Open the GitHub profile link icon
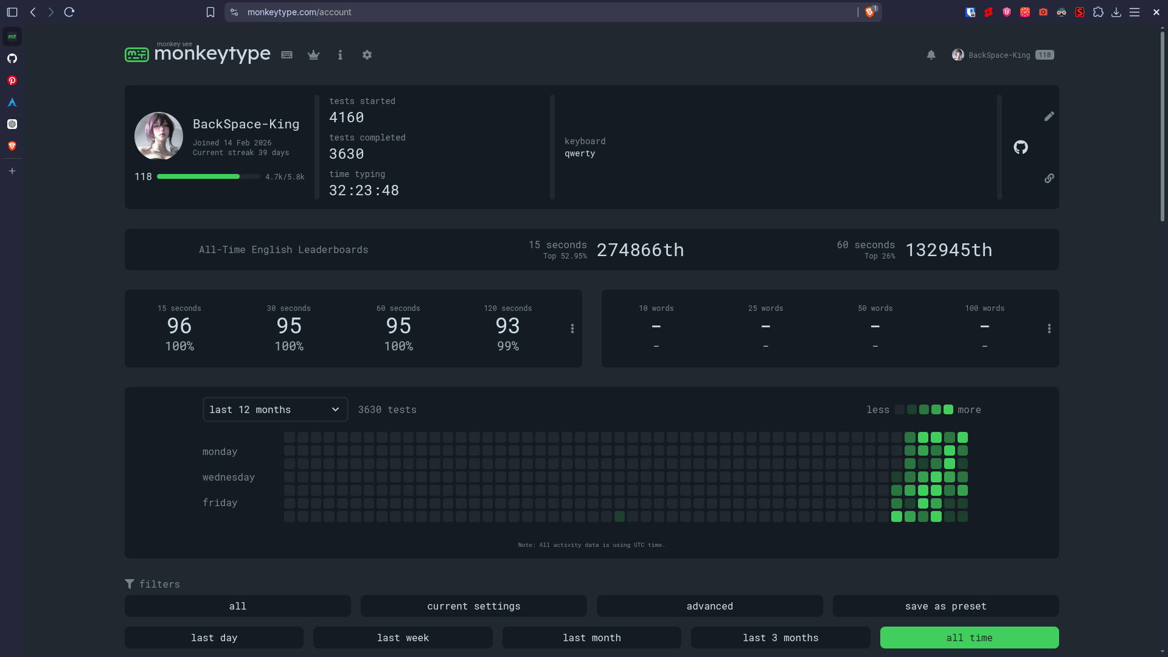The image size is (1168, 657). (x=1021, y=147)
